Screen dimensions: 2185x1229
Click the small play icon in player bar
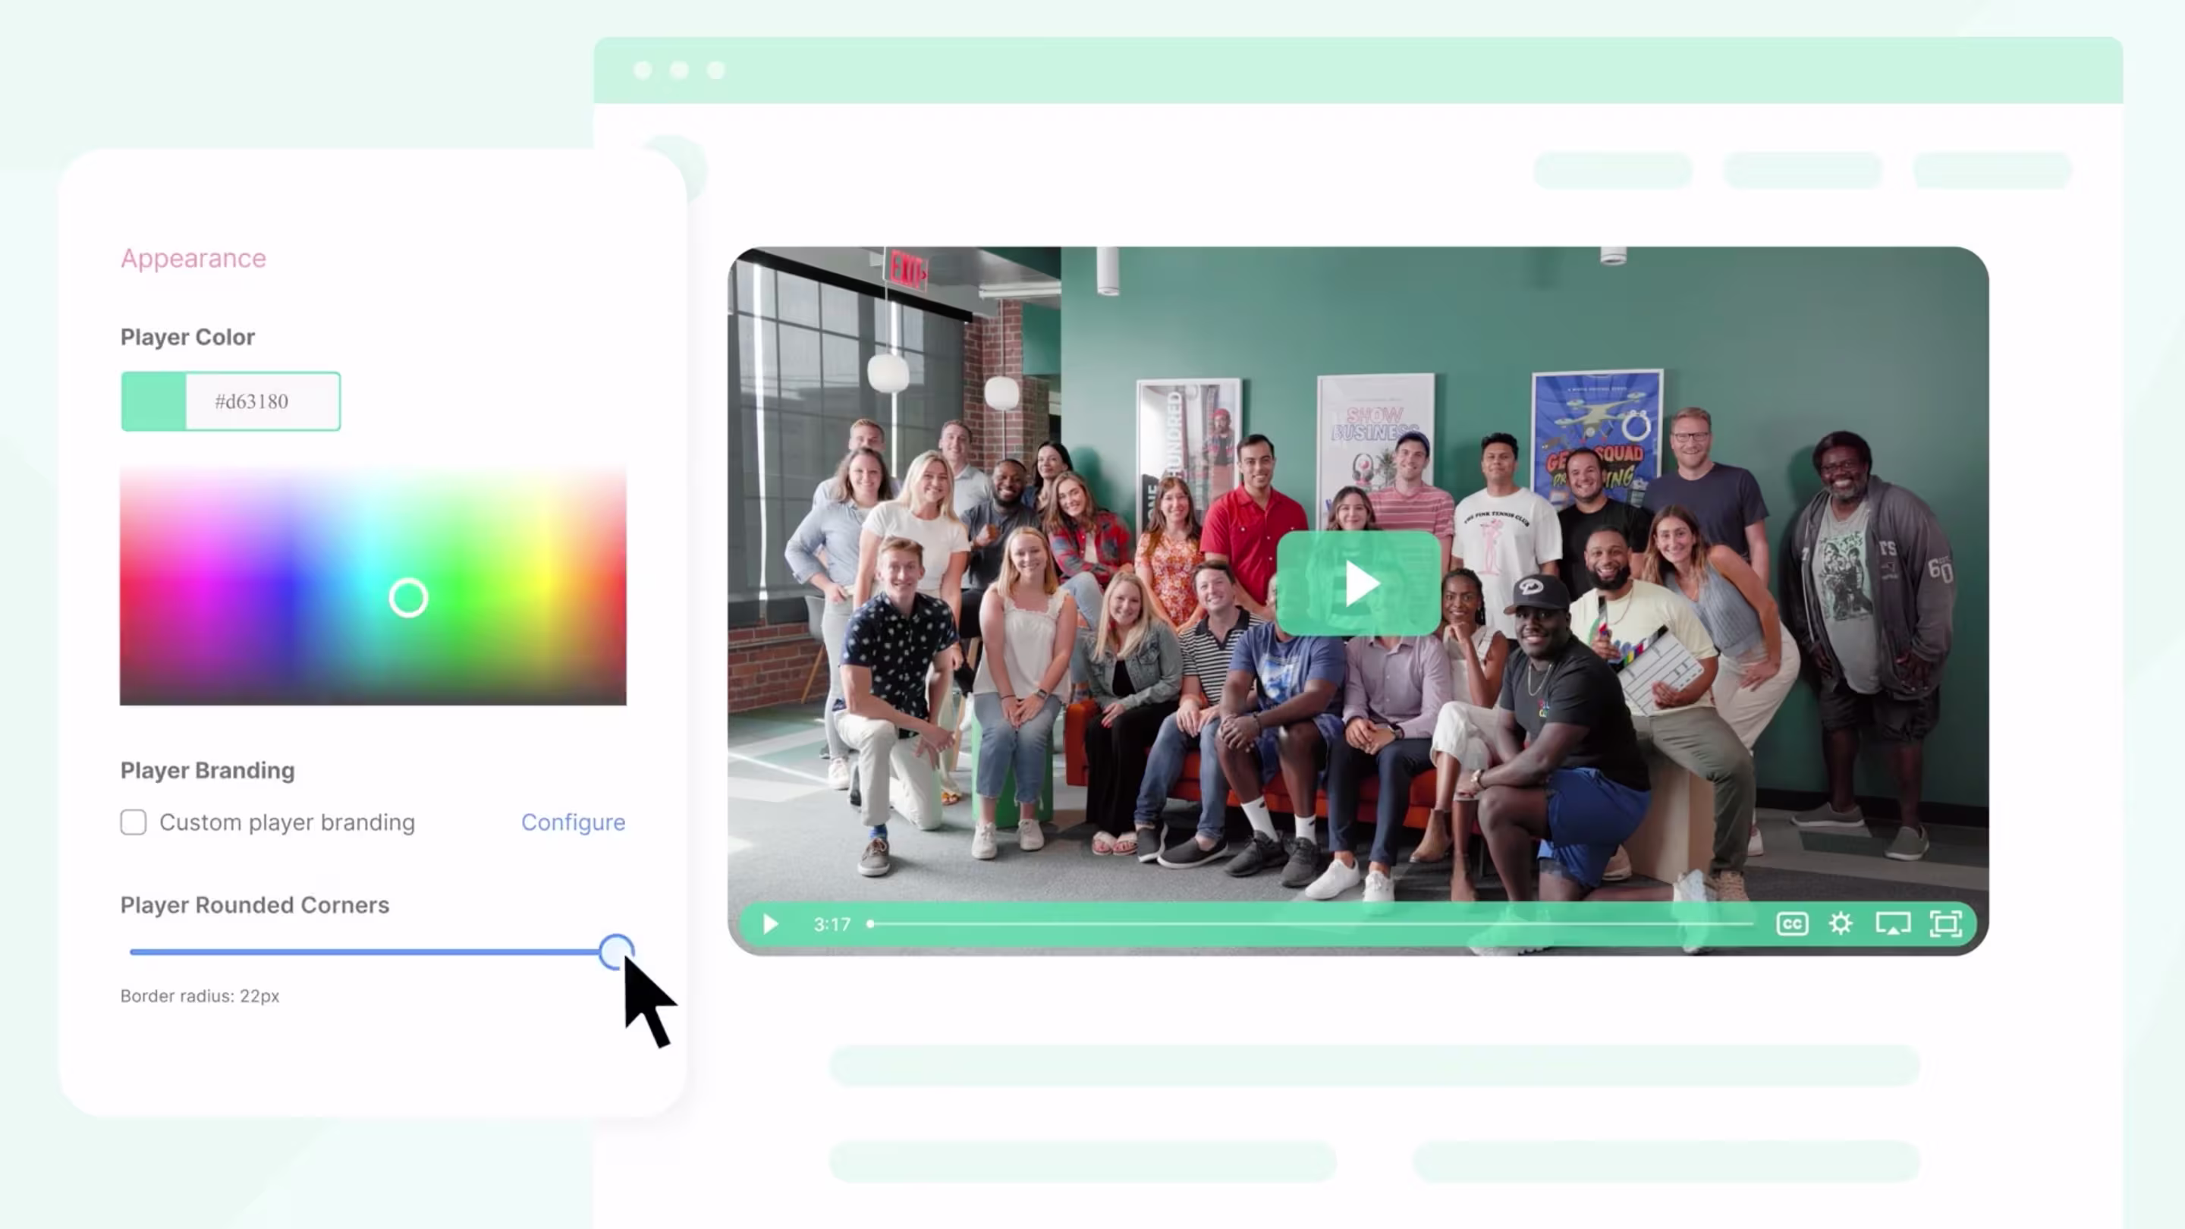pos(770,924)
